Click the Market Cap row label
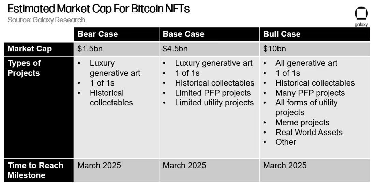Screen dimensions: 375x186 30,49
